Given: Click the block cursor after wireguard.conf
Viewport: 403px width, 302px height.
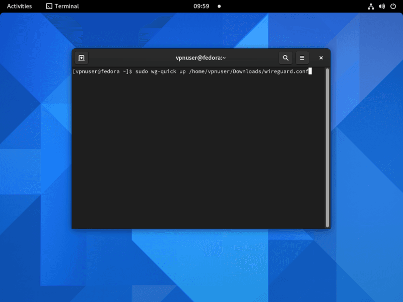Looking at the screenshot, I should 310,71.
